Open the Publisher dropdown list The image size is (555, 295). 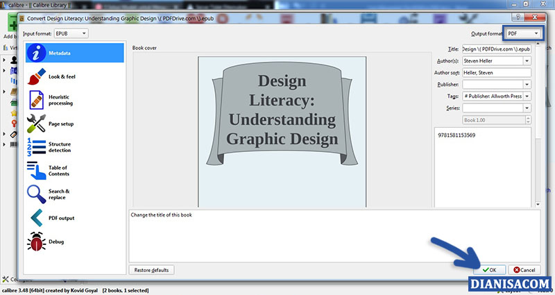pyautogui.click(x=527, y=84)
